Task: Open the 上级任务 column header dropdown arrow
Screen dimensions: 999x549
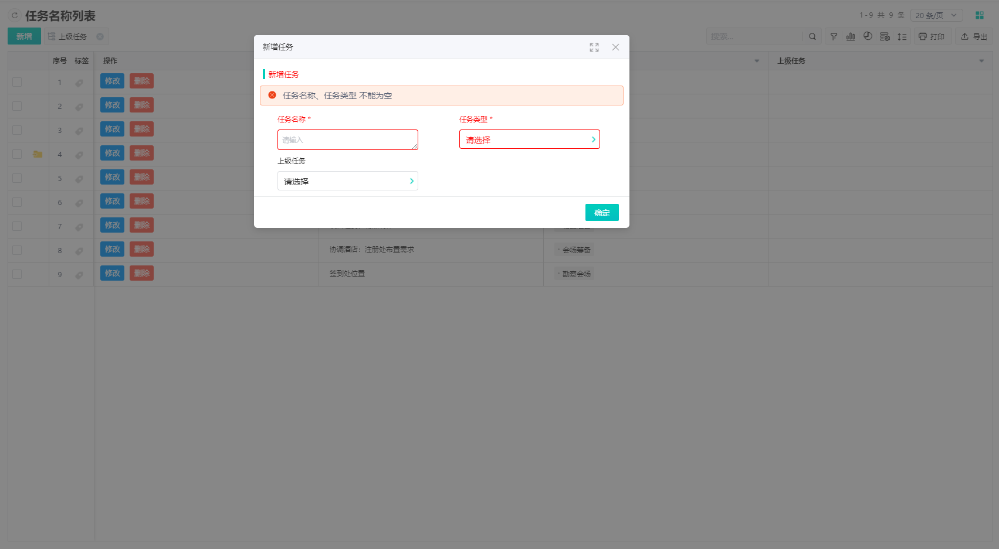Action: pyautogui.click(x=981, y=61)
